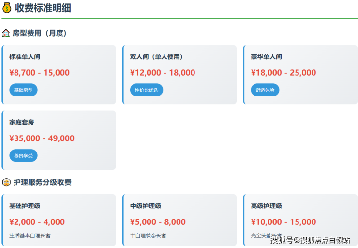The height and width of the screenshot is (248, 358).
Task: Click the 基础房型 tag button
Action: tap(23, 90)
